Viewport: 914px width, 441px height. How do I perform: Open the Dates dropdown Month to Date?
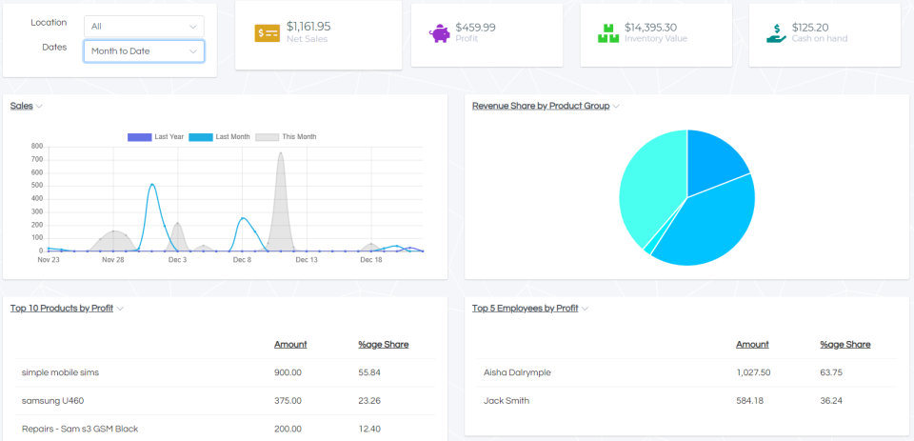[x=144, y=50]
